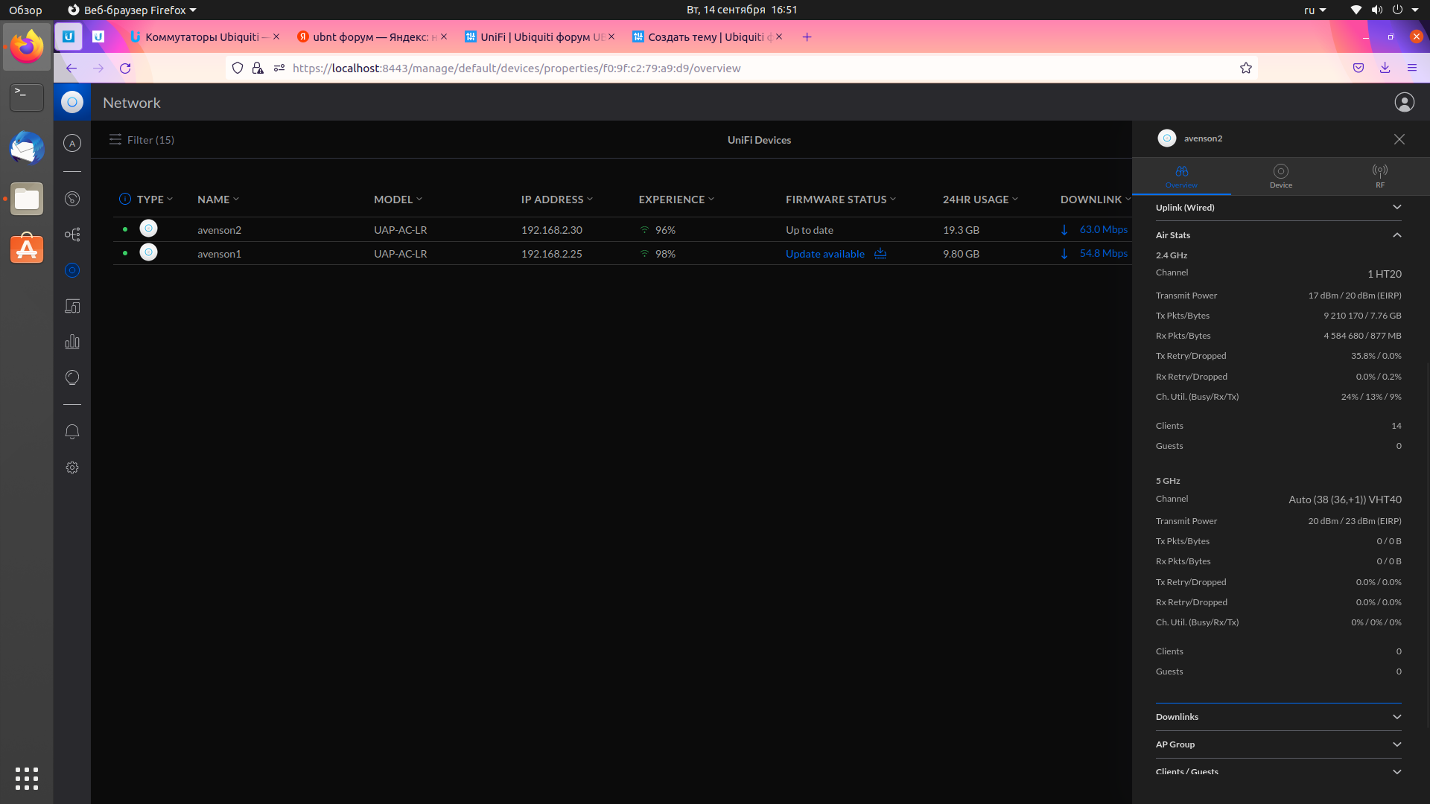
Task: Sort by the 24HR USAGE column
Action: click(980, 199)
